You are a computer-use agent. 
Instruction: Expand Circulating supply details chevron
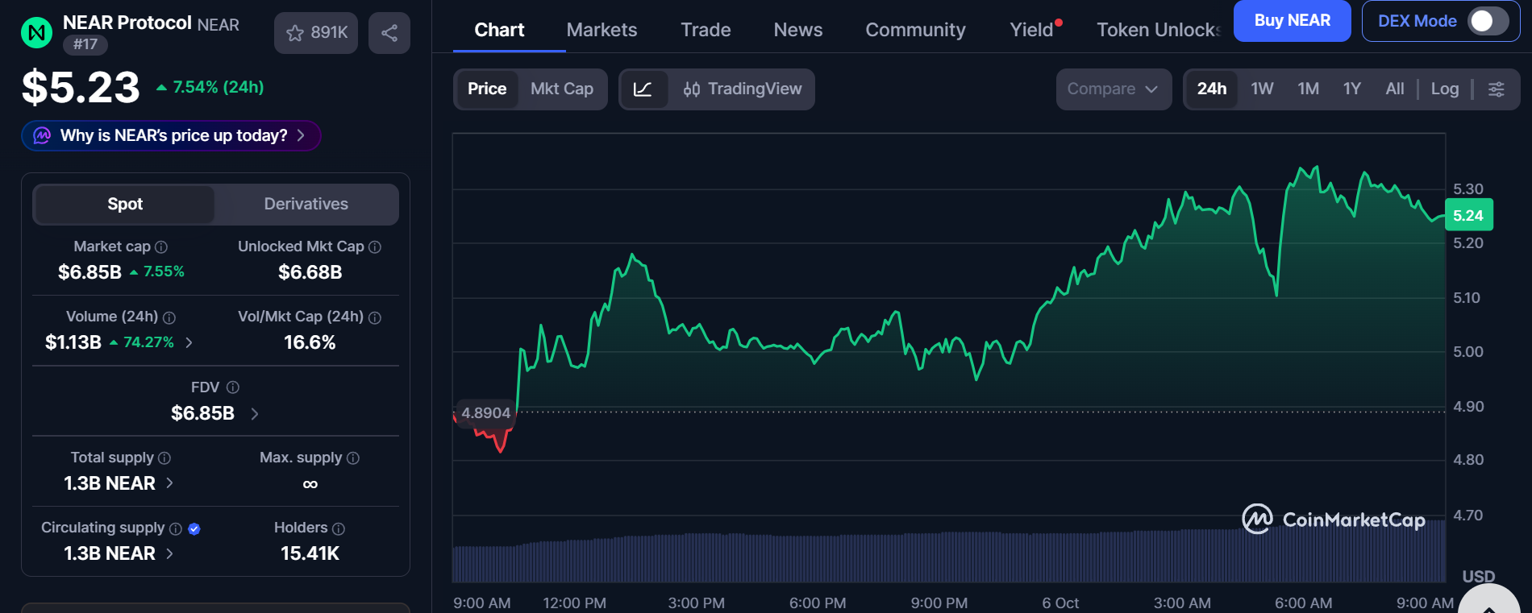[x=169, y=553]
